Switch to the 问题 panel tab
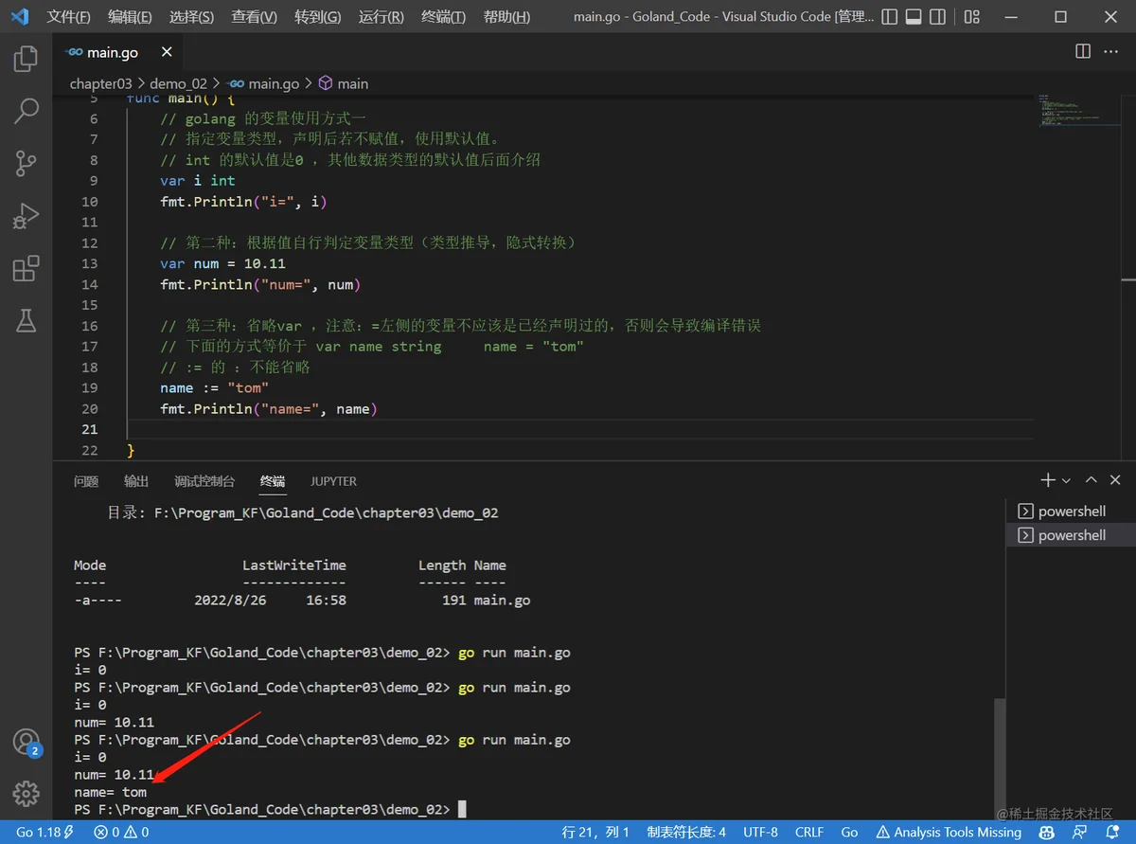 coord(86,481)
